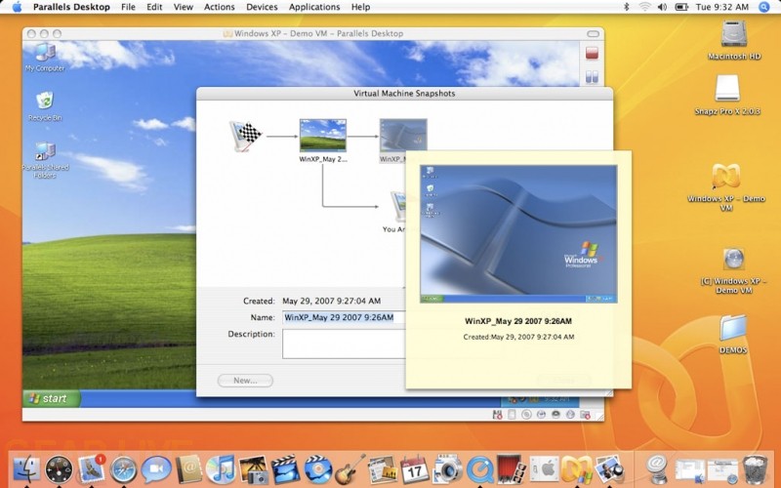The width and height of the screenshot is (781, 488).
Task: Launch GarageBand from the Dock
Action: (350, 469)
